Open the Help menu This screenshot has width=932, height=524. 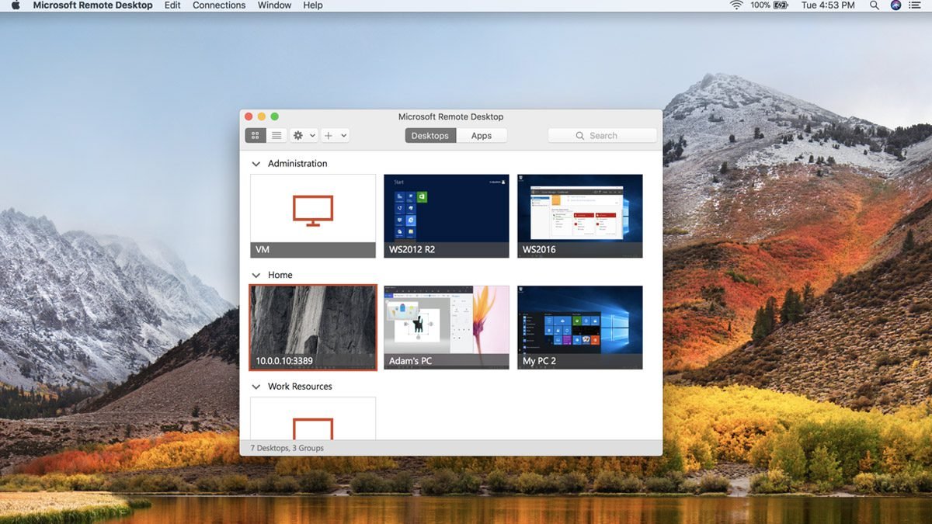313,5
